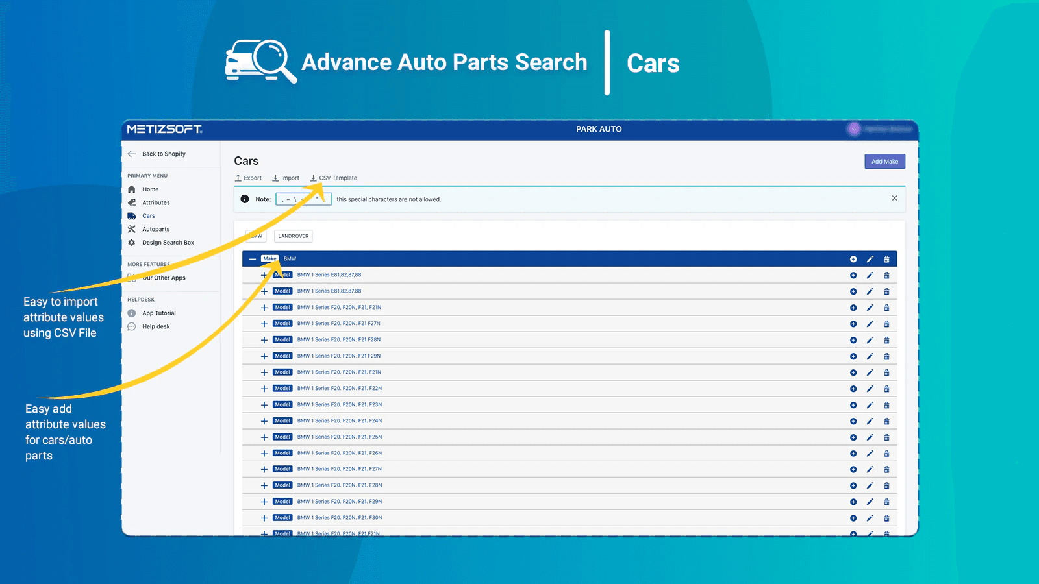Toggle the LANDROVER filter chip
1039x584 pixels.
(x=293, y=236)
